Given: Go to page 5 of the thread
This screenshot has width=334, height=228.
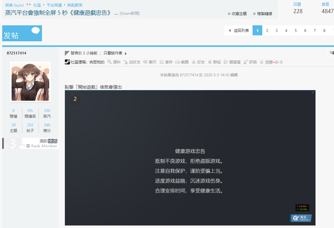Looking at the screenshot, I should (295, 30).
